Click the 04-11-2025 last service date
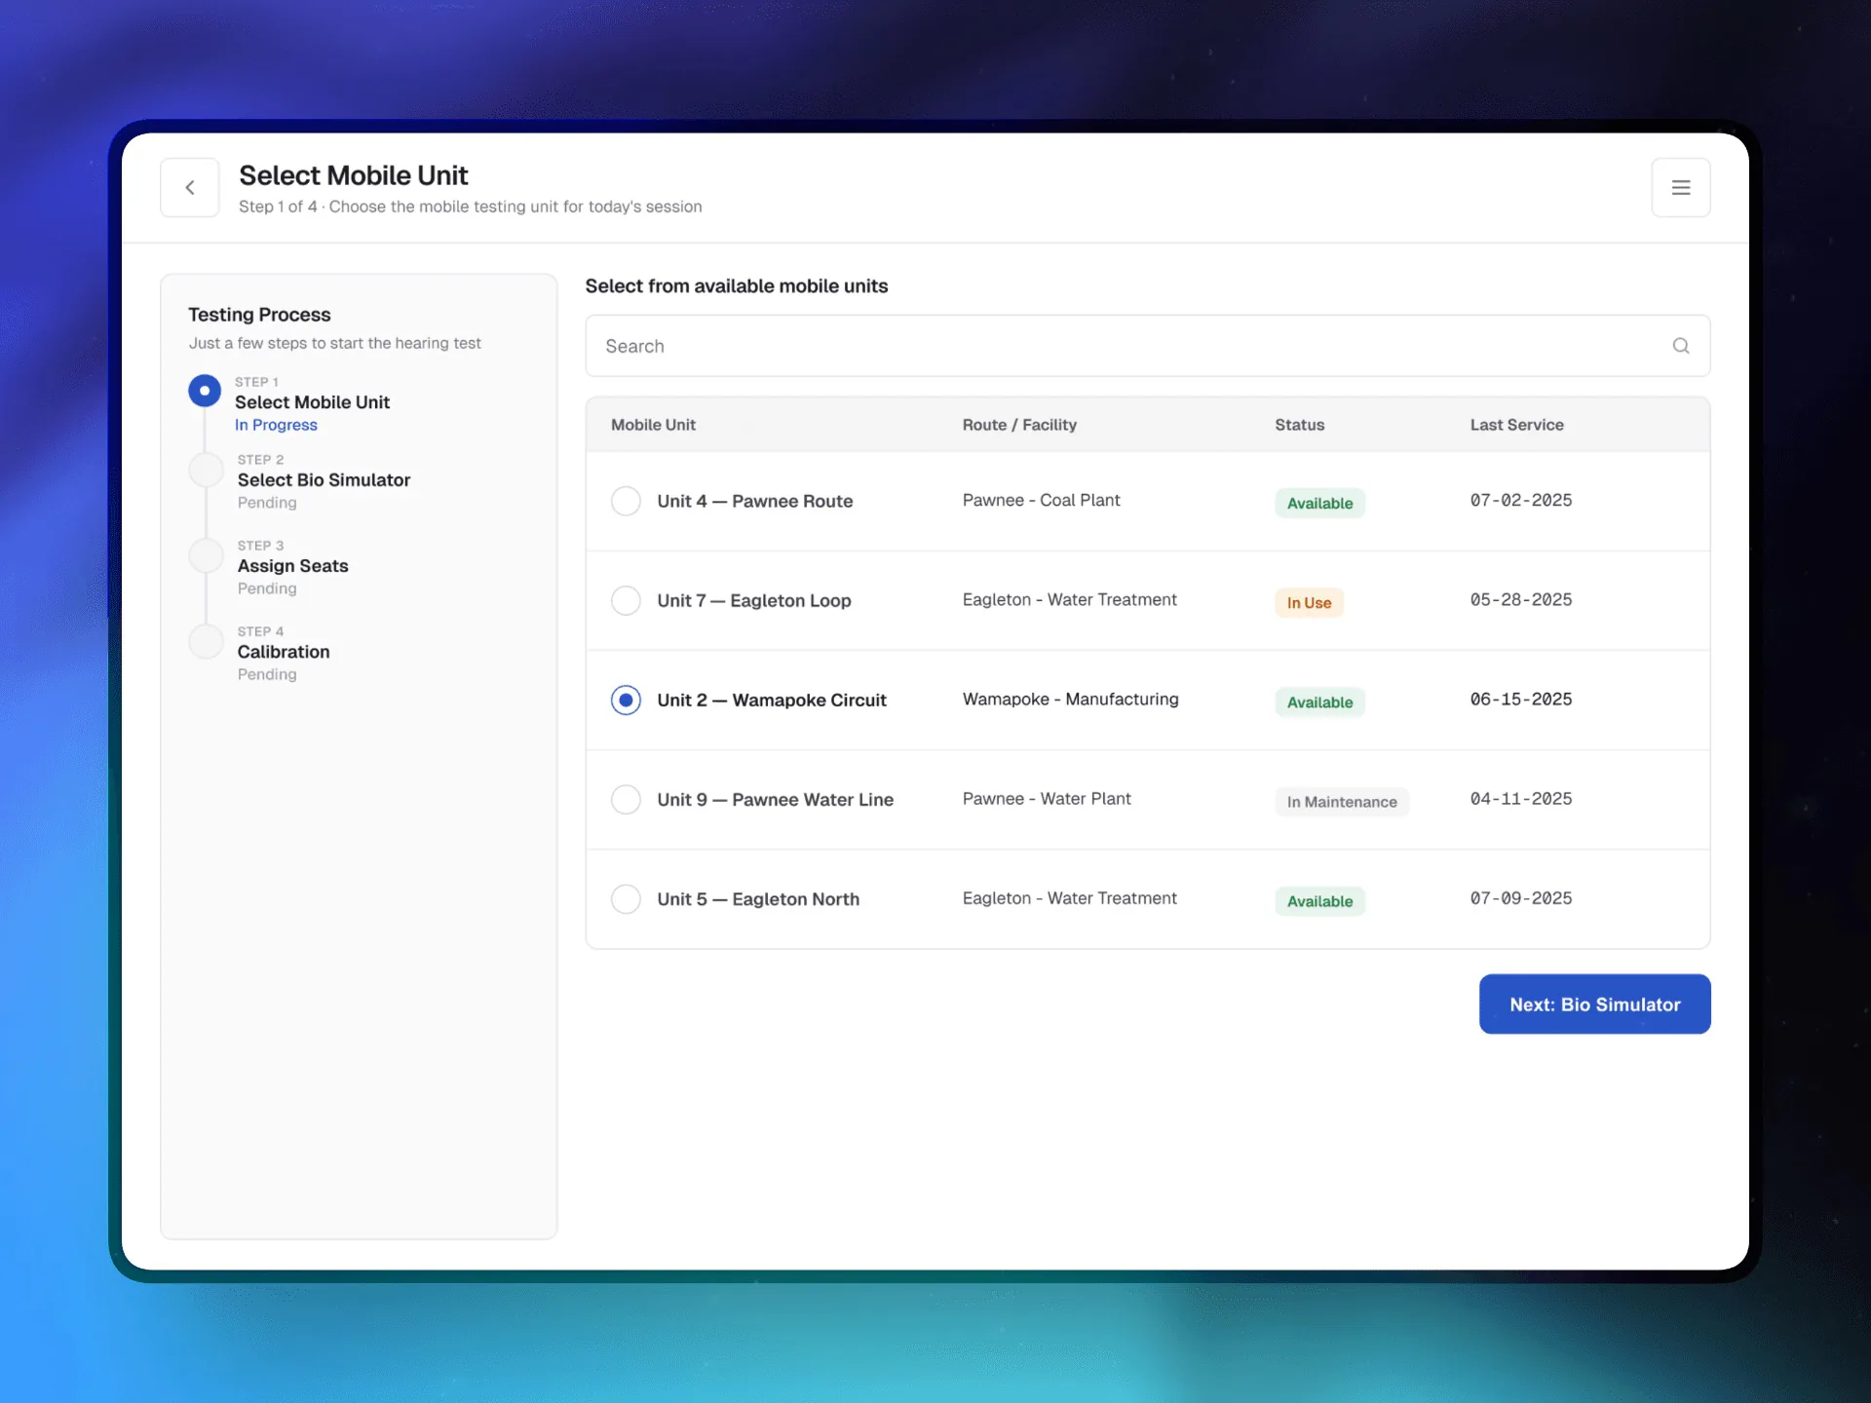Image resolution: width=1871 pixels, height=1403 pixels. 1520,798
